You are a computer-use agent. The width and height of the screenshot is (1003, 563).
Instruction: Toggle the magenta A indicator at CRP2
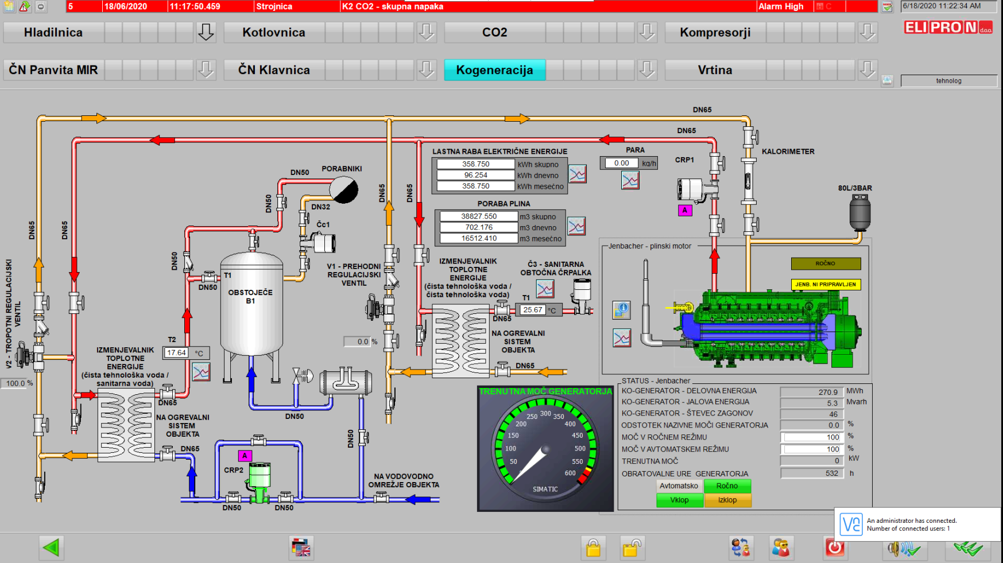coord(245,456)
